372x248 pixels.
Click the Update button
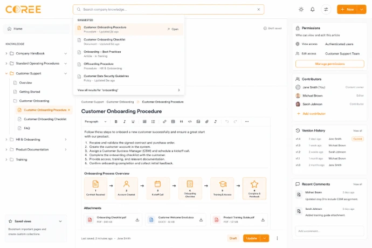(251, 238)
